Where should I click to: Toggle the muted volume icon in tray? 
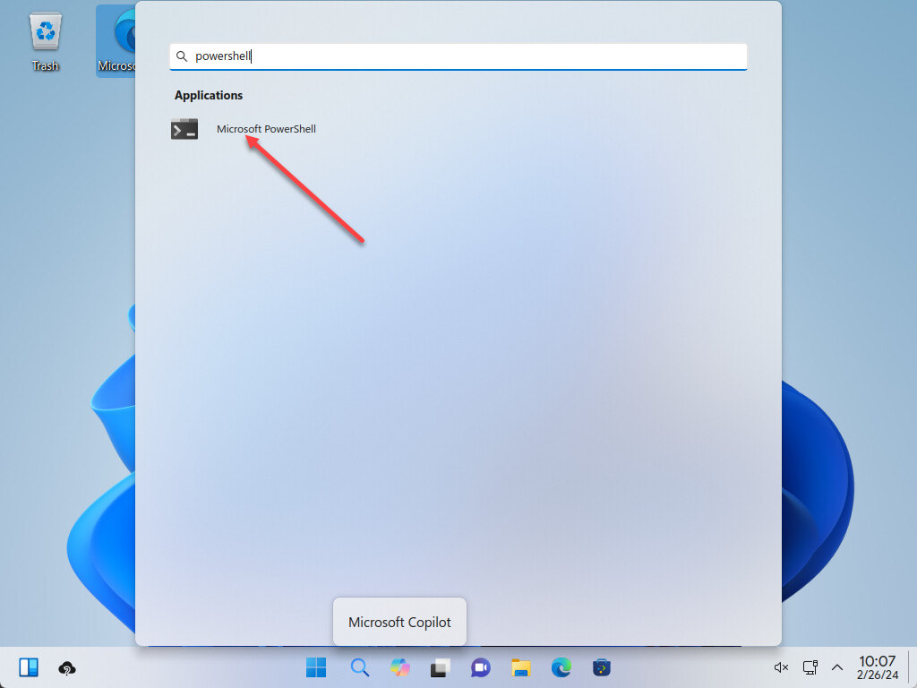781,667
